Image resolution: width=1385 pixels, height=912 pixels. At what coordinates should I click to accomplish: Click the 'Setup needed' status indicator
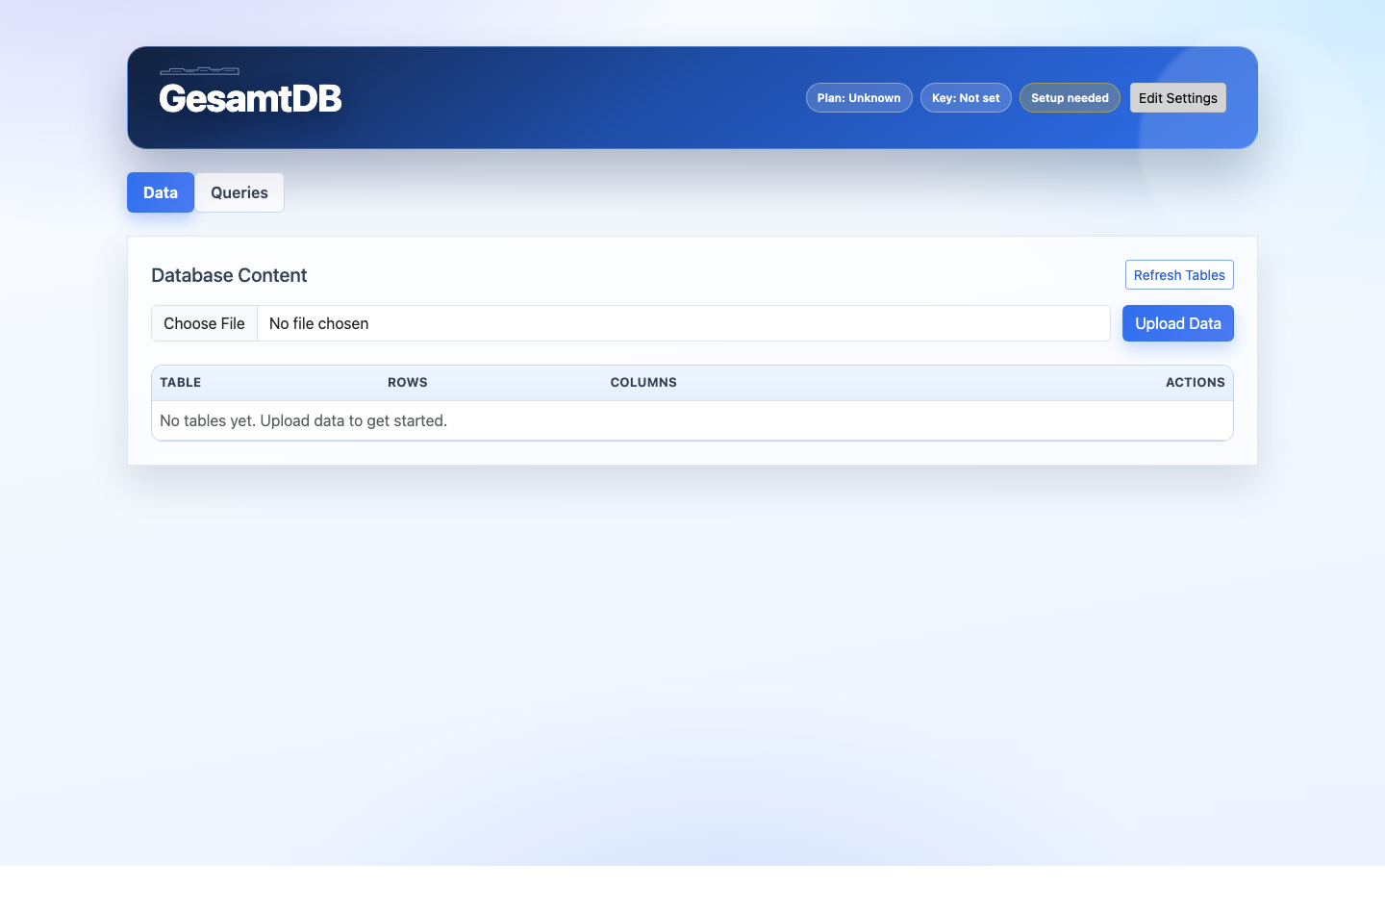tap(1070, 97)
